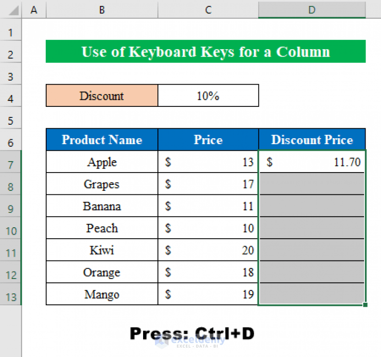Click the select-all corner triangle
Image resolution: width=381 pixels, height=357 pixels.
tap(14, 10)
